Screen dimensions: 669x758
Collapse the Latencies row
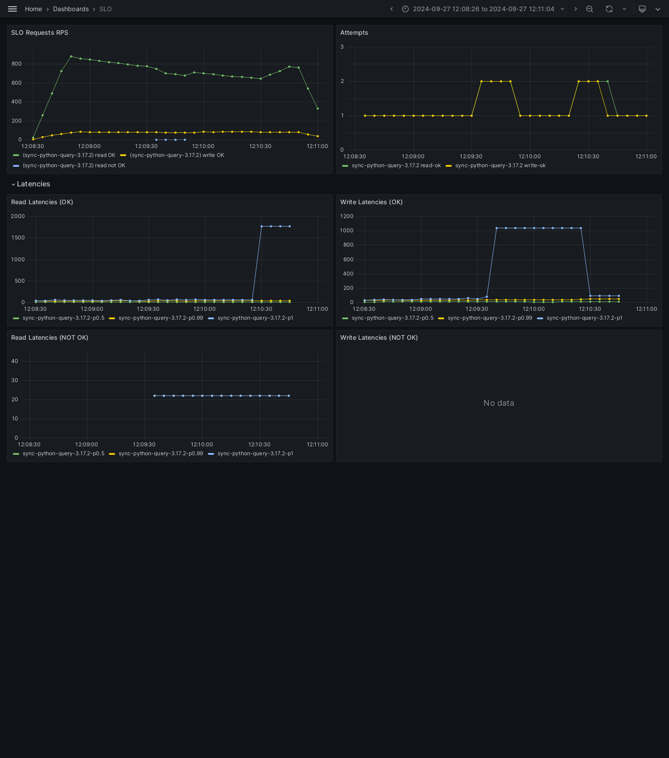(x=13, y=184)
